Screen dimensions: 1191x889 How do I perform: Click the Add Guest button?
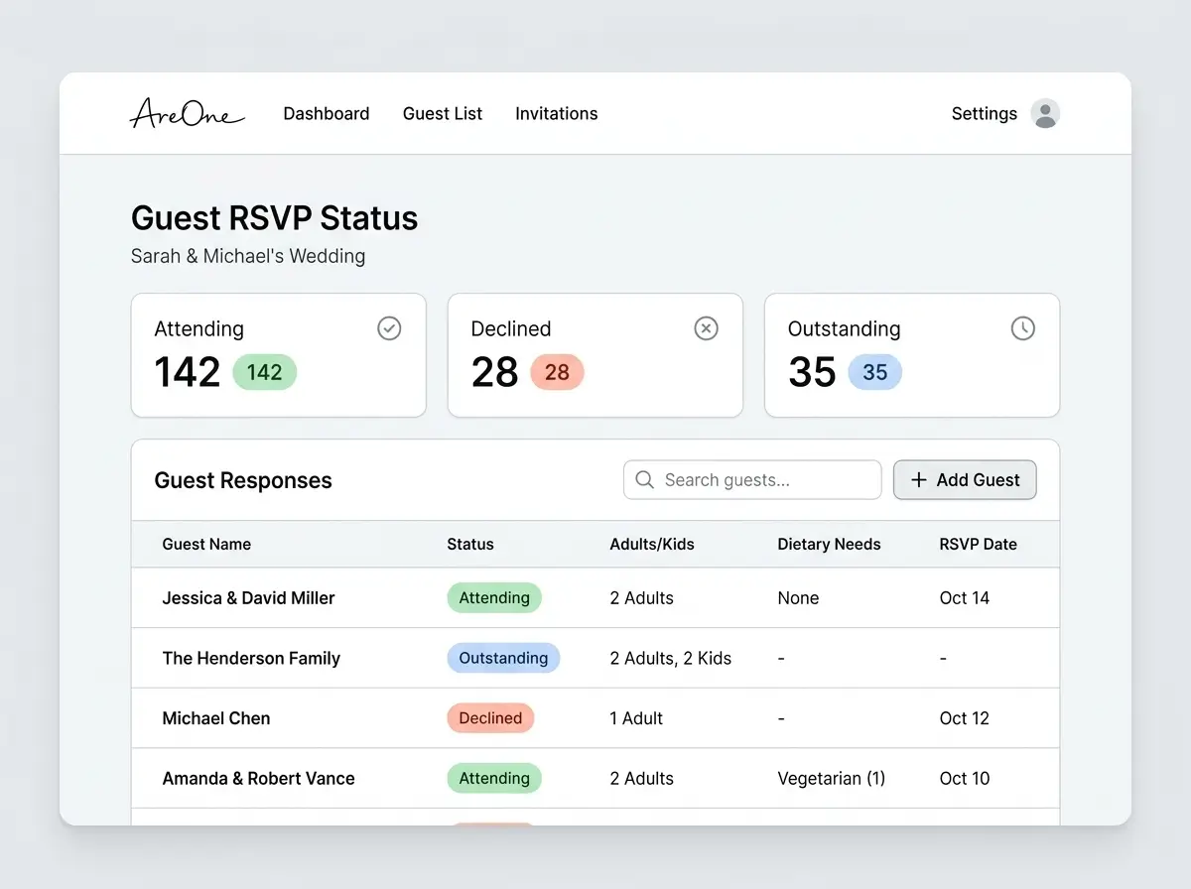(965, 480)
